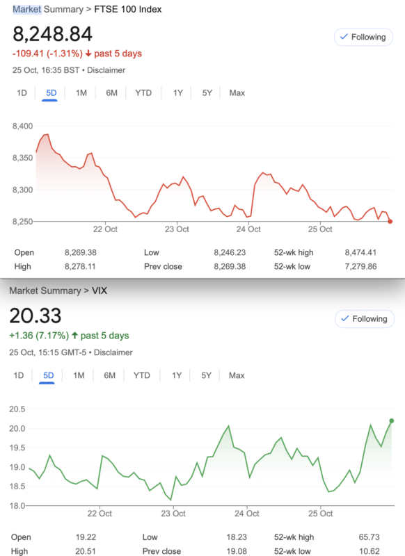
Task: Open Market Summary link above VIX
Action: tap(45, 291)
